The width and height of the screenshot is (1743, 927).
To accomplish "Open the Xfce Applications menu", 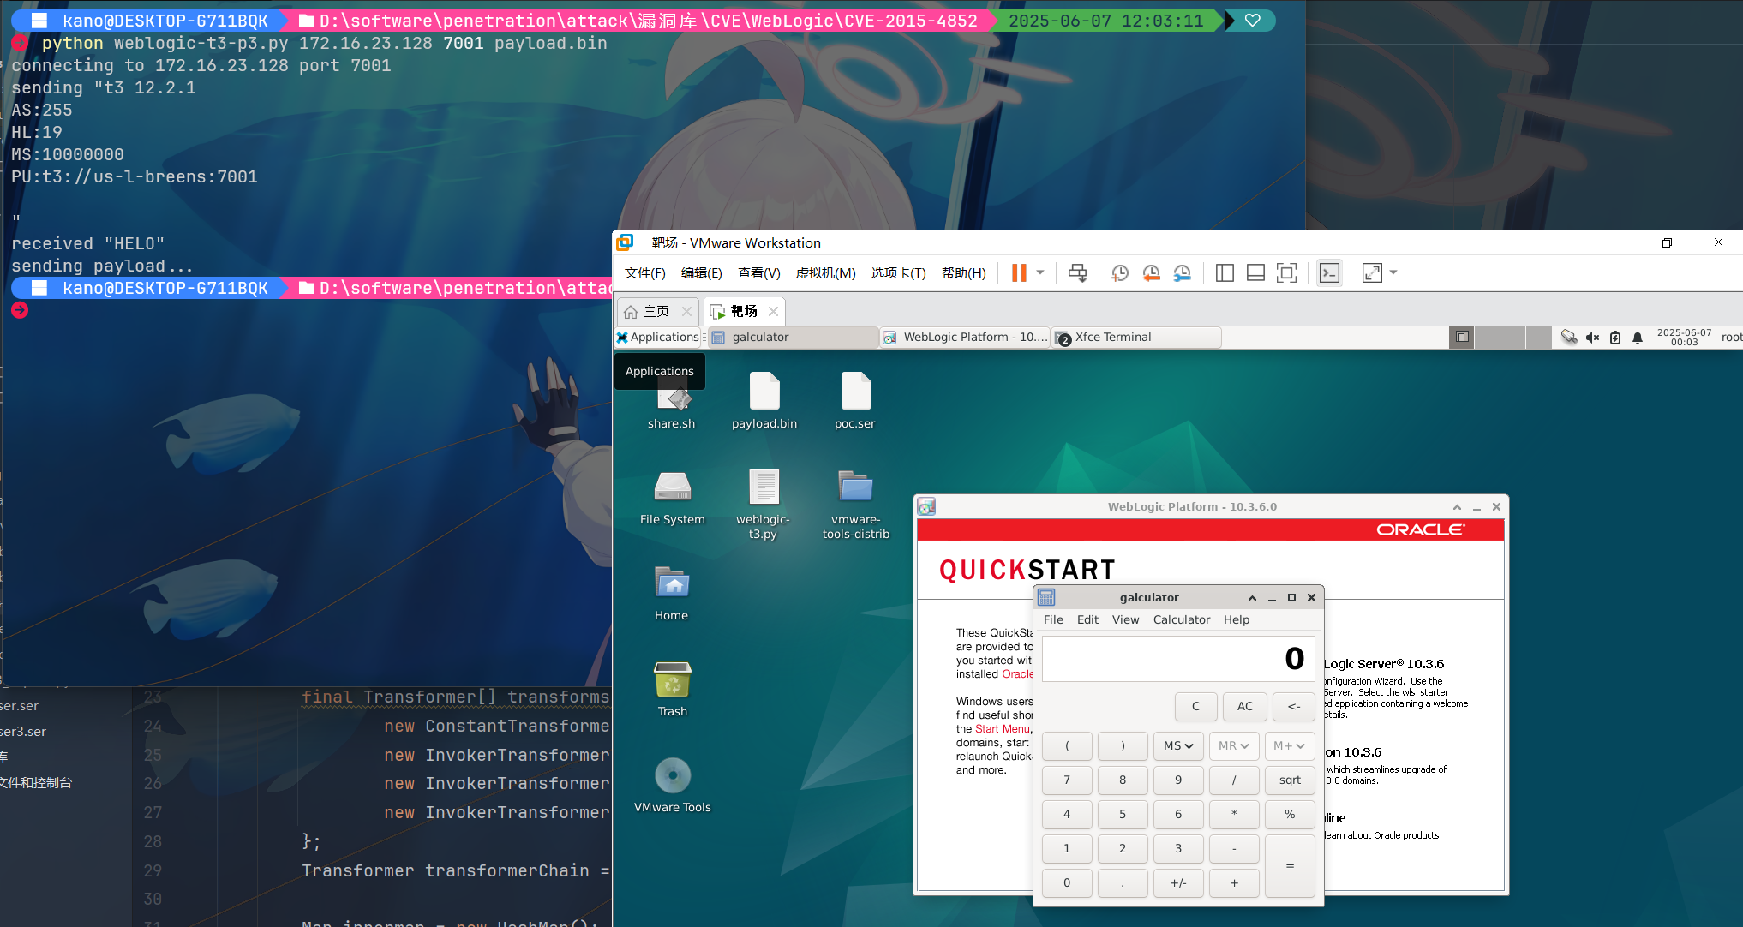I will point(657,338).
